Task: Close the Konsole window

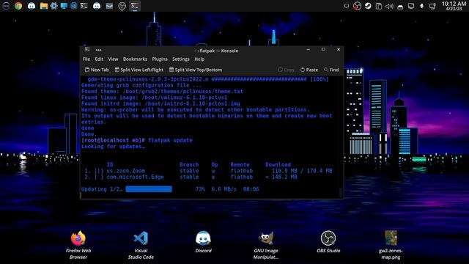Action: [339, 50]
